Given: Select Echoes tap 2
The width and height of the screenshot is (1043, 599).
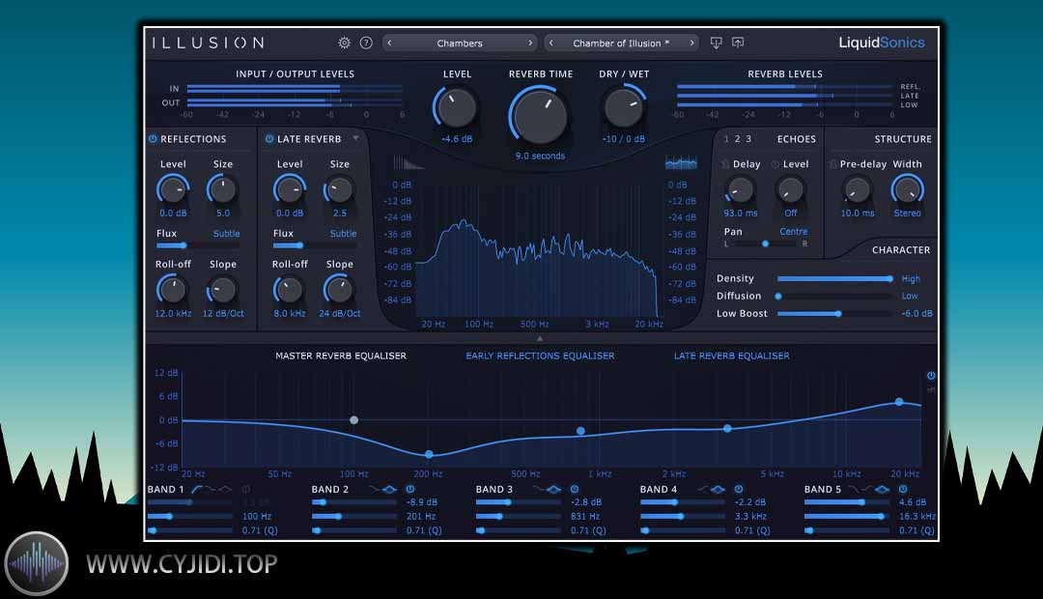Looking at the screenshot, I should click(737, 139).
